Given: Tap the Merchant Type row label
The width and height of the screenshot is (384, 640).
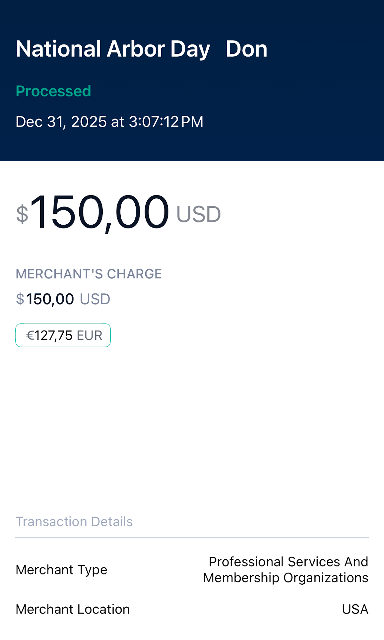Looking at the screenshot, I should [61, 570].
